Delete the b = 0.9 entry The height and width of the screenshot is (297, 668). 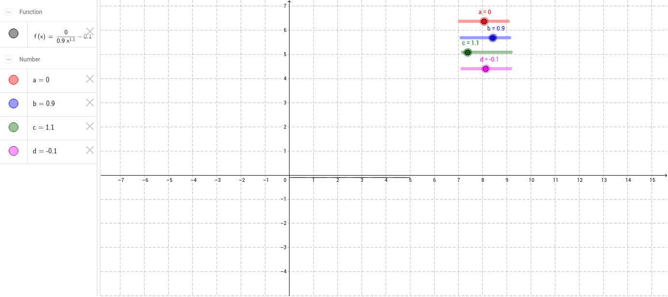click(90, 103)
